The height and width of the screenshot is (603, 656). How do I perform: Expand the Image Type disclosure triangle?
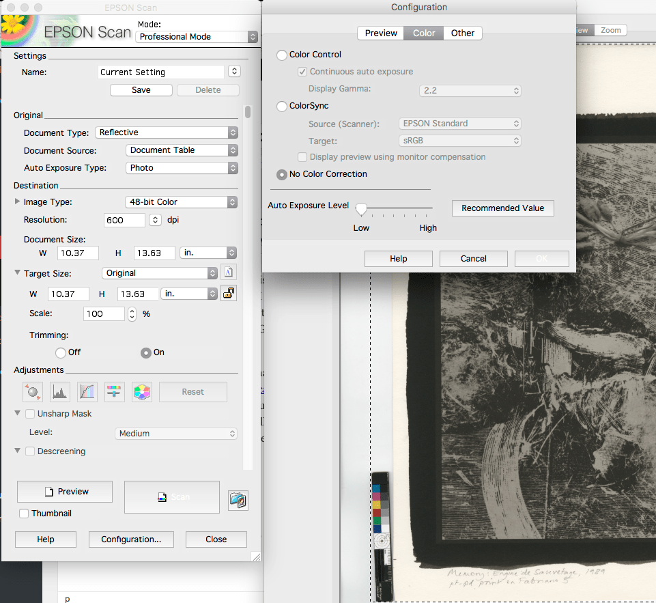(17, 201)
